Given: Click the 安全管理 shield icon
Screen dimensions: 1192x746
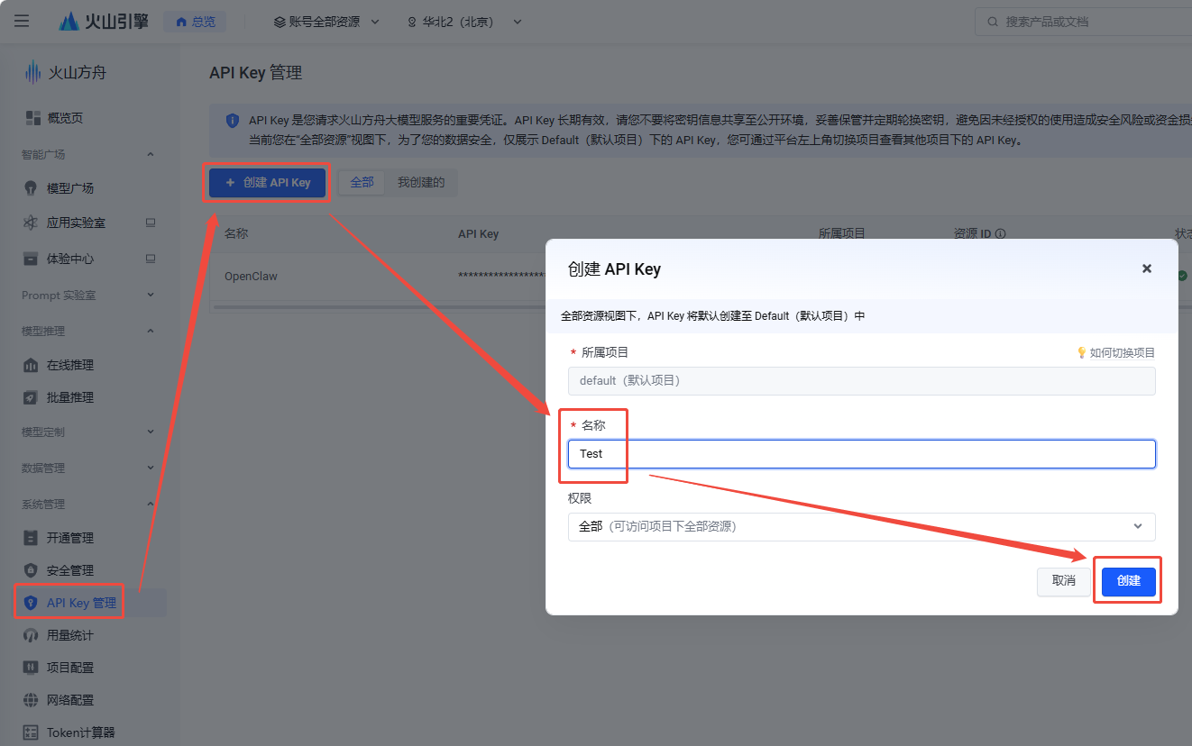Looking at the screenshot, I should [32, 570].
